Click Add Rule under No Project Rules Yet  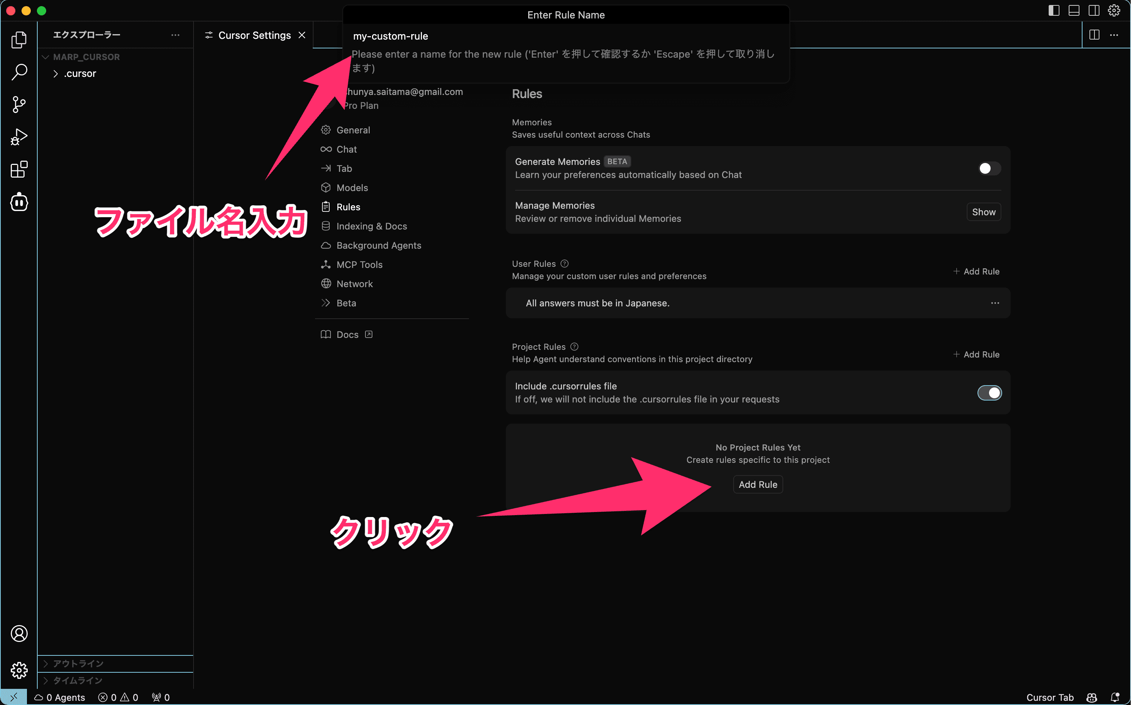(758, 484)
